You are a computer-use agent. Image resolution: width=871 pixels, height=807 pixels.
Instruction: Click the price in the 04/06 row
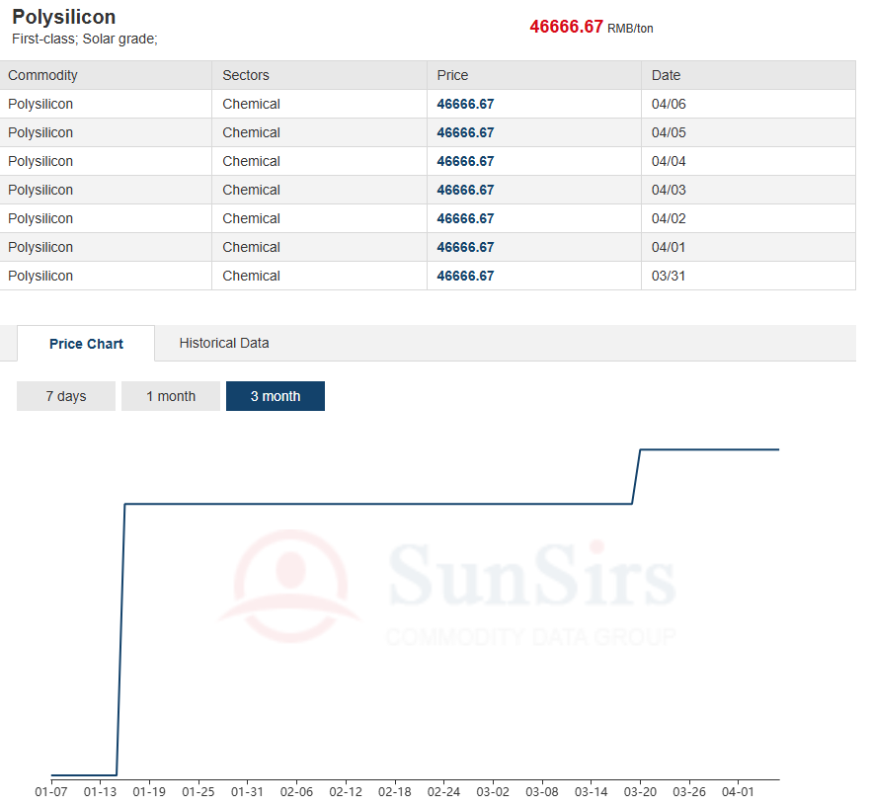tap(465, 104)
